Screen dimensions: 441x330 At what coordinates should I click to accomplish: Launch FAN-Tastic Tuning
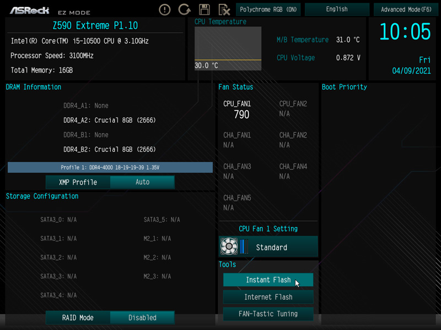coord(268,313)
